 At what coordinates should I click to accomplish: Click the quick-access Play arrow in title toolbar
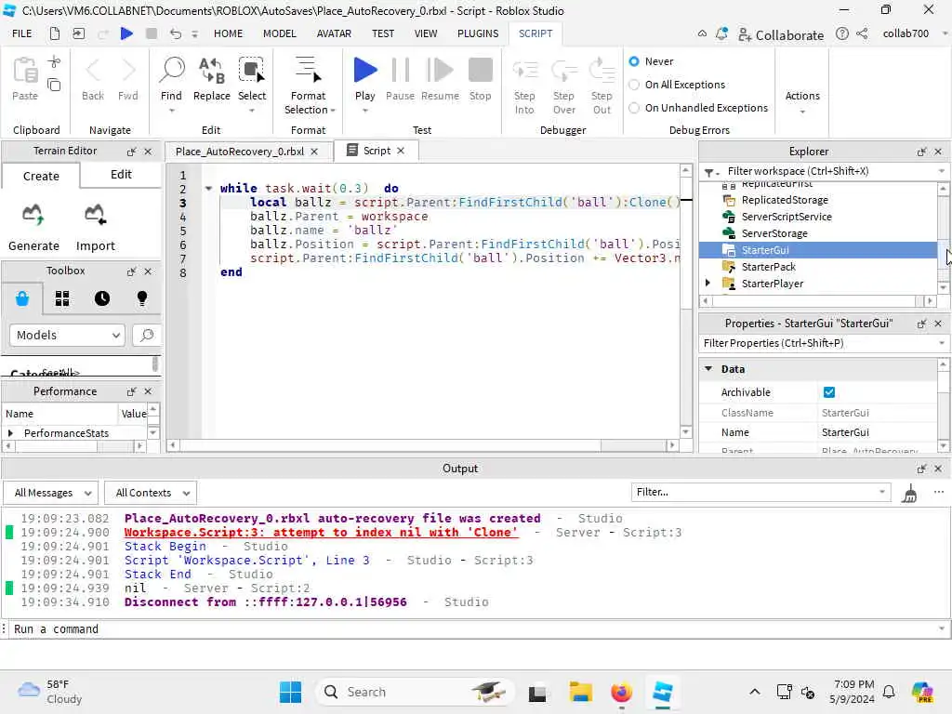(x=126, y=33)
